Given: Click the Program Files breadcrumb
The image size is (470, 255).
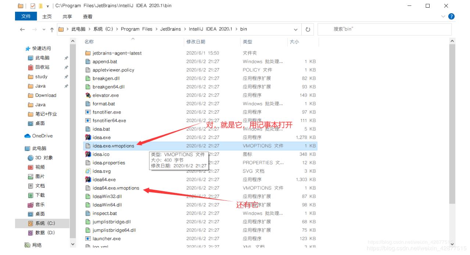Looking at the screenshot, I should tap(136, 29).
